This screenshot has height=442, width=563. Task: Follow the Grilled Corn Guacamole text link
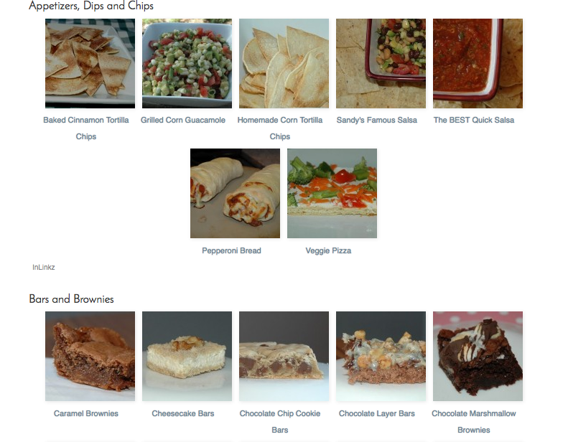click(183, 121)
